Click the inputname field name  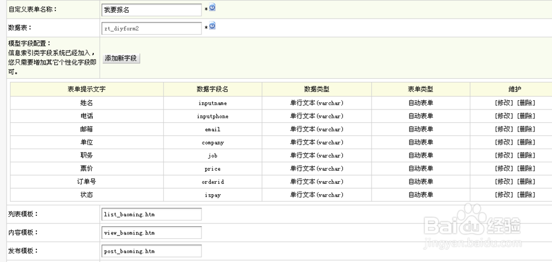[x=213, y=103]
